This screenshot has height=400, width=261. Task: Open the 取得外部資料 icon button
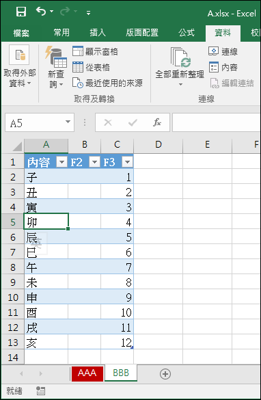[x=19, y=55]
